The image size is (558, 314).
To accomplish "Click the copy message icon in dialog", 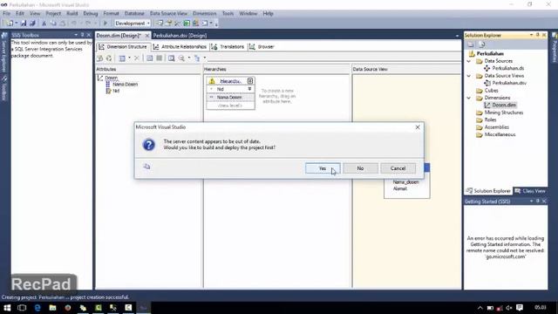I will pyautogui.click(x=146, y=167).
